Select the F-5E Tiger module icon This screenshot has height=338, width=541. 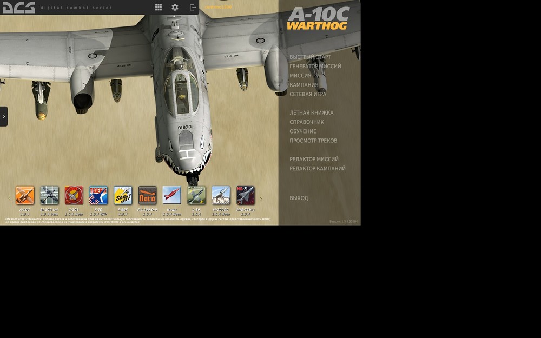98,195
